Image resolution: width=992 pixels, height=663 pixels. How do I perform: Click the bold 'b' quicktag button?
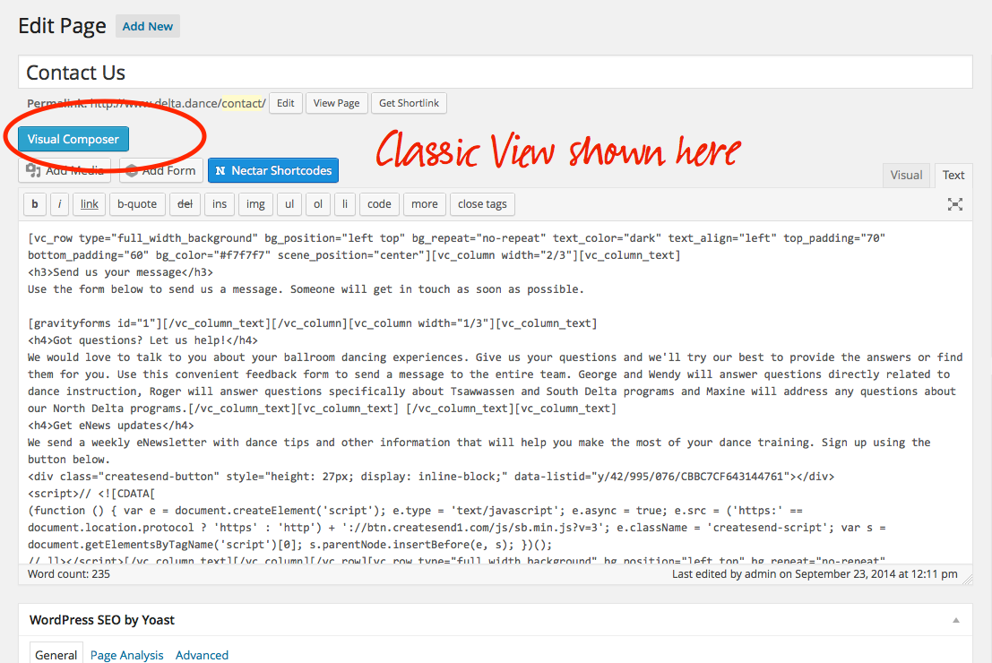click(x=35, y=204)
